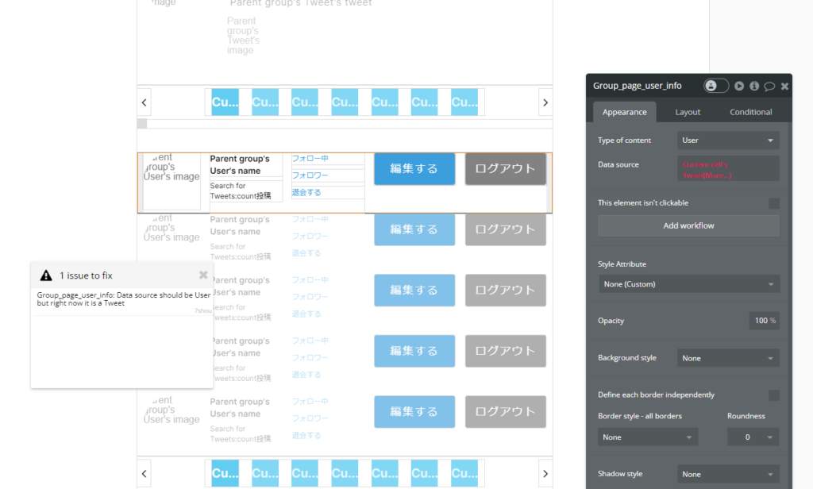The height and width of the screenshot is (489, 813).
Task: Click the Opacity 100 % field
Action: (765, 321)
